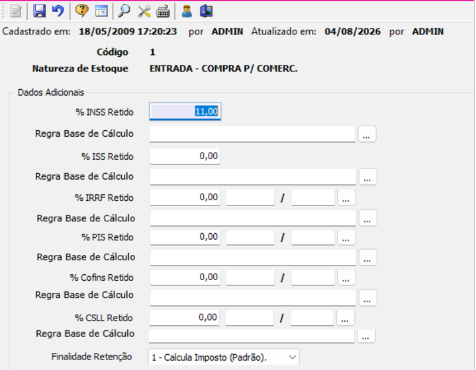Click the '18/05/2009 17:20:23' registration date
Screen dimensions: 476x370
[128, 32]
